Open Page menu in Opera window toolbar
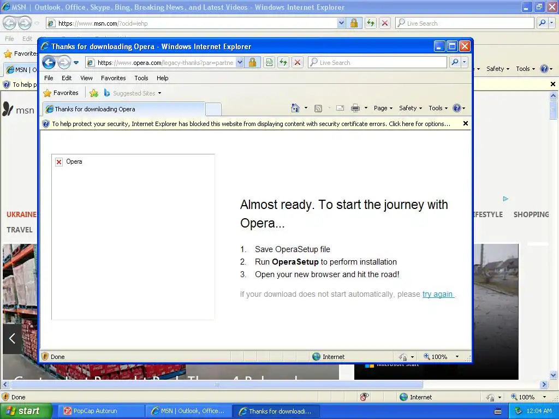Viewport: 559px width, 419px height. pyautogui.click(x=383, y=108)
